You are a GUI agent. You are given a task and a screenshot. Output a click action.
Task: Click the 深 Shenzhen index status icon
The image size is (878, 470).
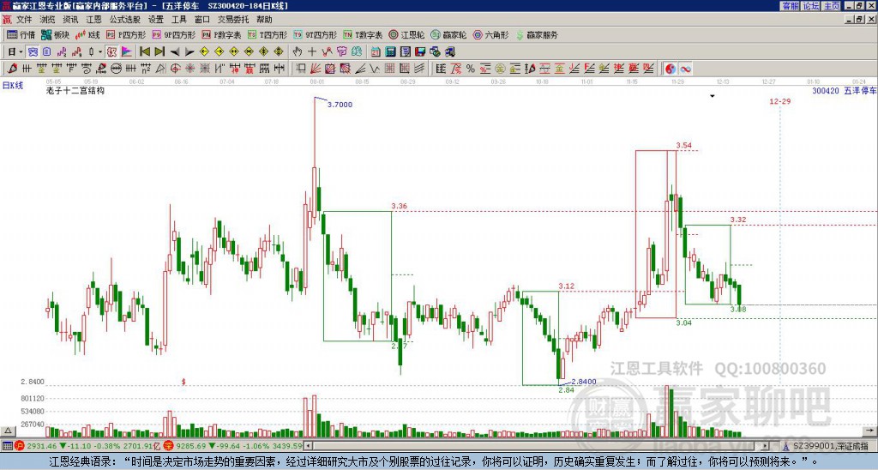click(168, 446)
